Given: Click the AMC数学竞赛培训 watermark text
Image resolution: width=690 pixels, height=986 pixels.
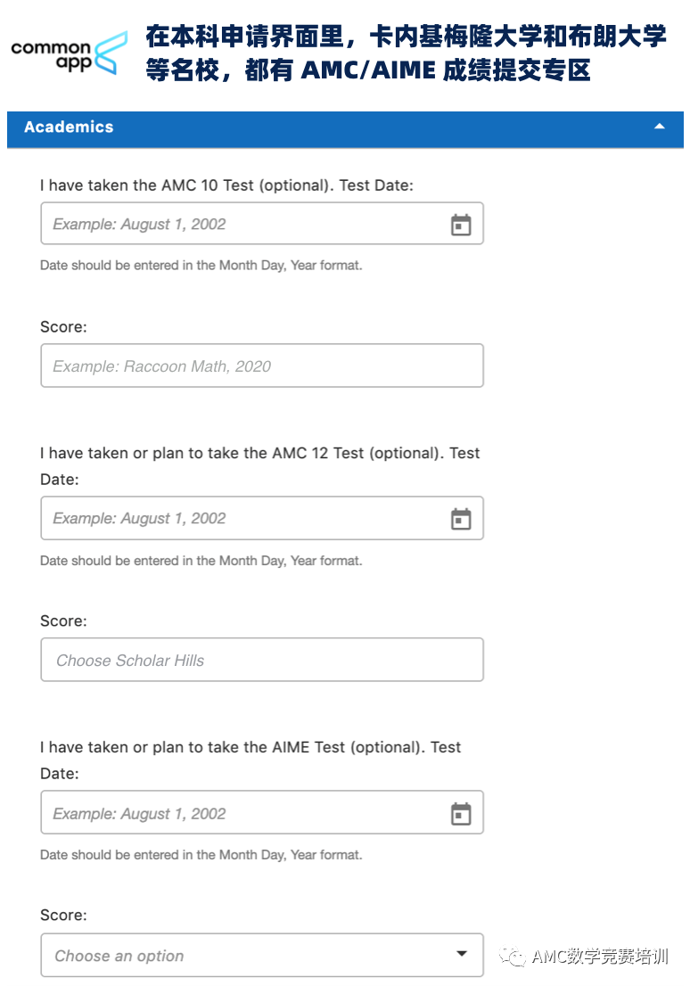Looking at the screenshot, I should tap(600, 957).
